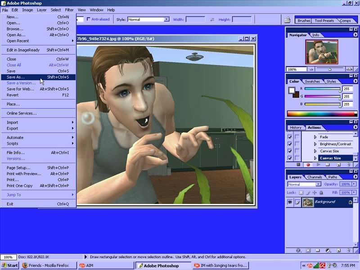Click the Background layer thumbnail
The image size is (360, 270).
click(x=308, y=202)
